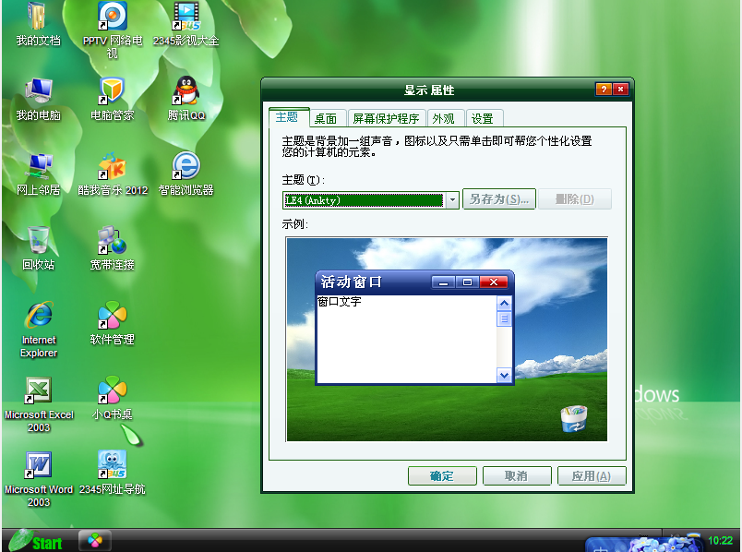Open the 主题 theme dropdown list

tap(451, 198)
